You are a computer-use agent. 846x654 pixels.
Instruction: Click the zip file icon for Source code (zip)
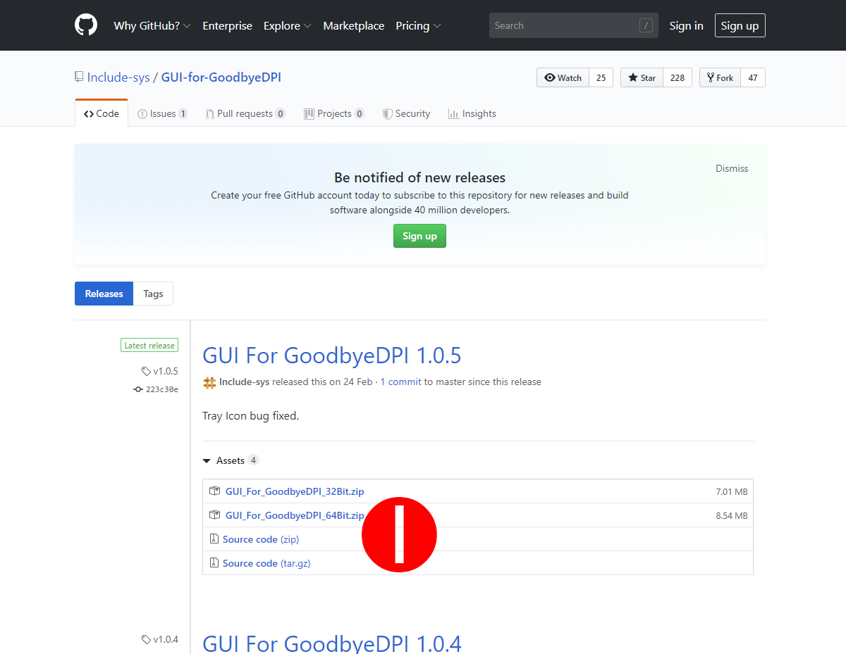(x=214, y=539)
